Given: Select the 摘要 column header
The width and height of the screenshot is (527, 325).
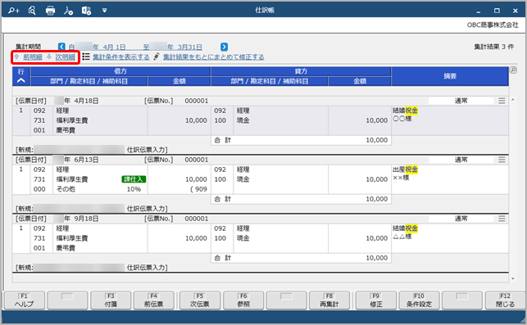Looking at the screenshot, I should coord(450,76).
